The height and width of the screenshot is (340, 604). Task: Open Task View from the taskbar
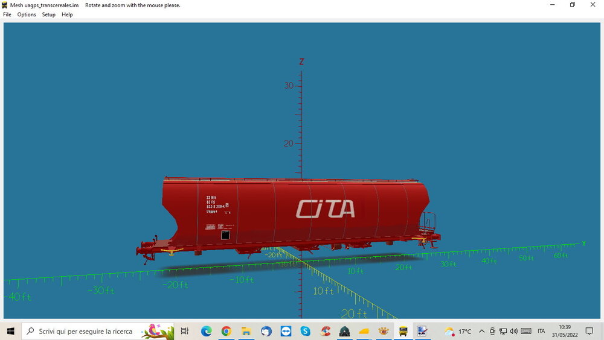pos(184,331)
